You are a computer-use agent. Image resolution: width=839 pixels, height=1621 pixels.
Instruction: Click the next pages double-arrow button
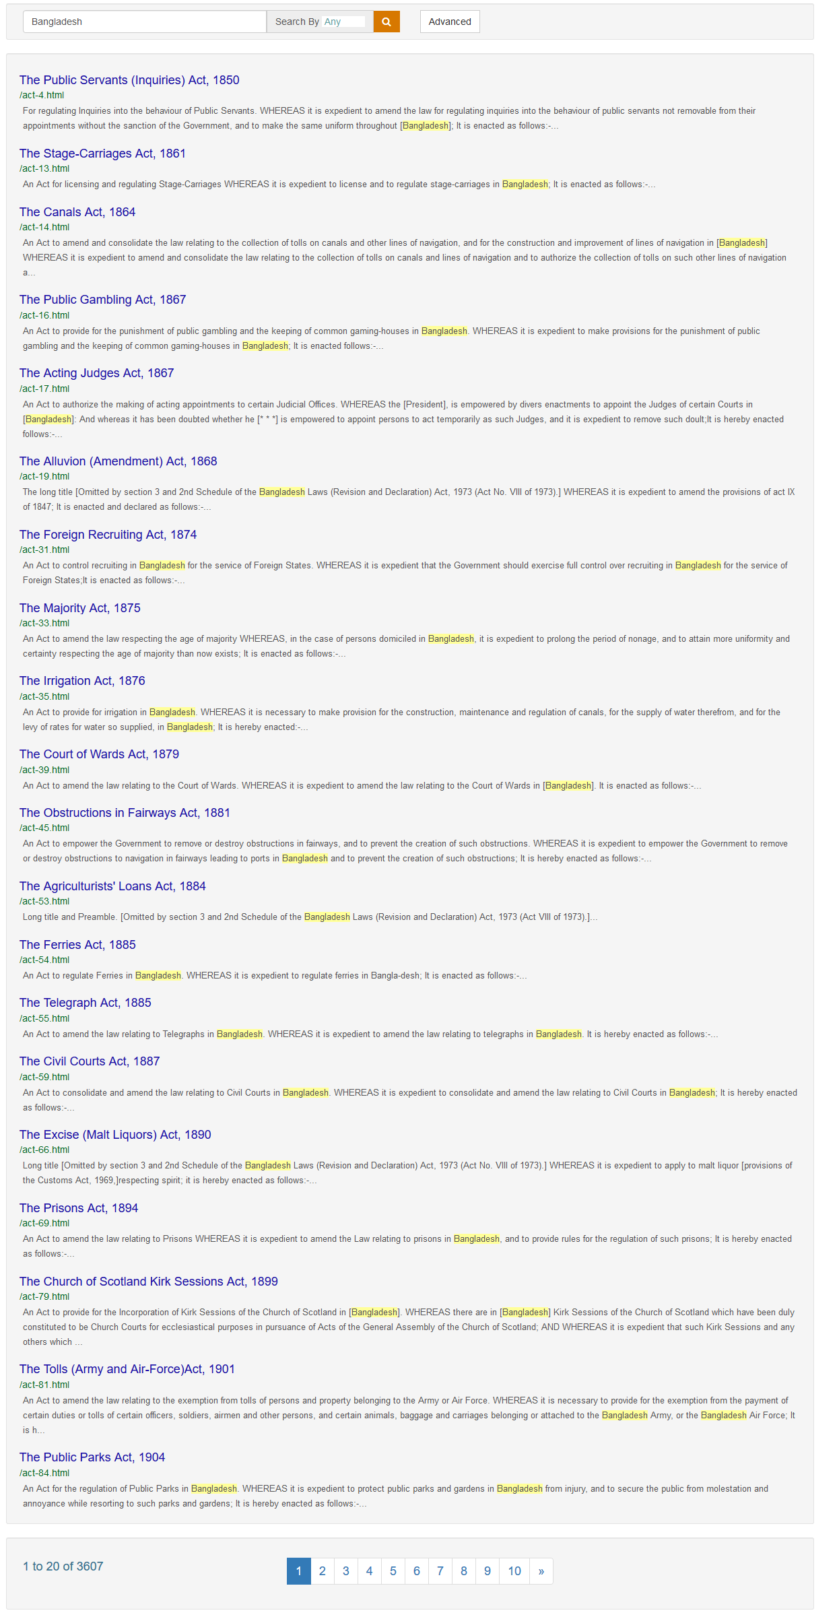pos(541,1571)
